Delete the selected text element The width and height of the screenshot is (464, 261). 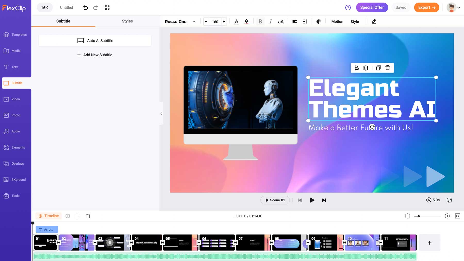387,68
